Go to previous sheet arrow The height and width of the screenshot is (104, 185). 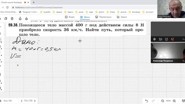[21, 101]
